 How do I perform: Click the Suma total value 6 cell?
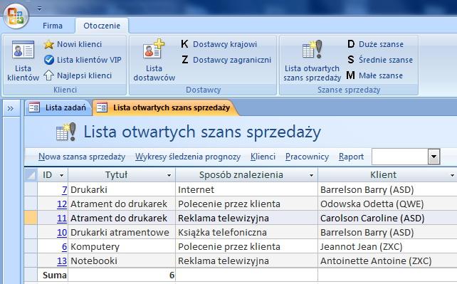click(x=122, y=275)
